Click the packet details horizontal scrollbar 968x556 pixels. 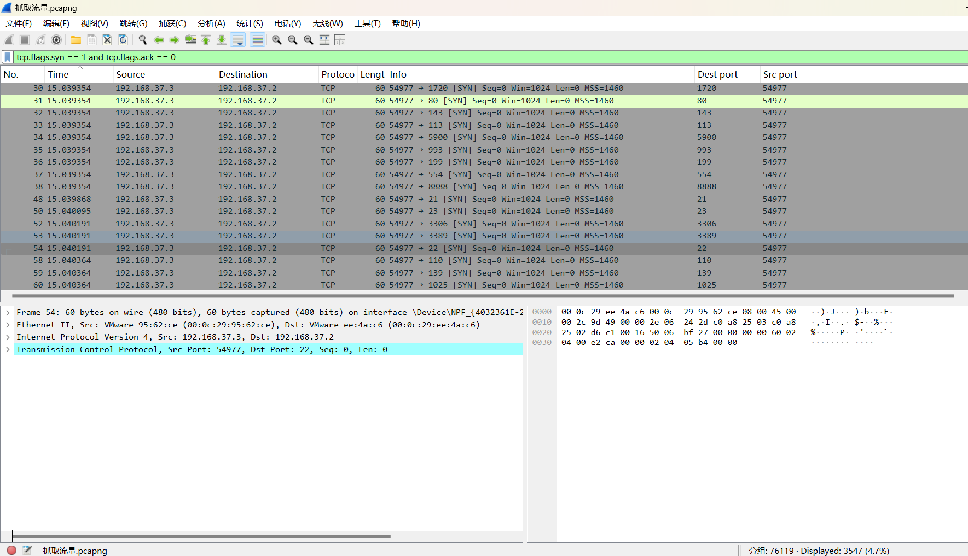point(201,536)
